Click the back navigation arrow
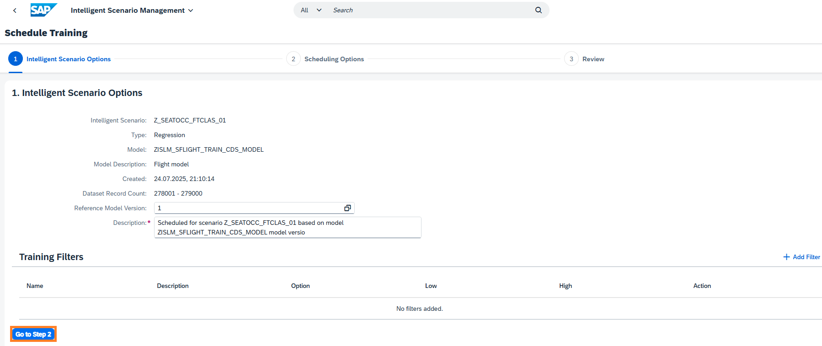 point(15,11)
